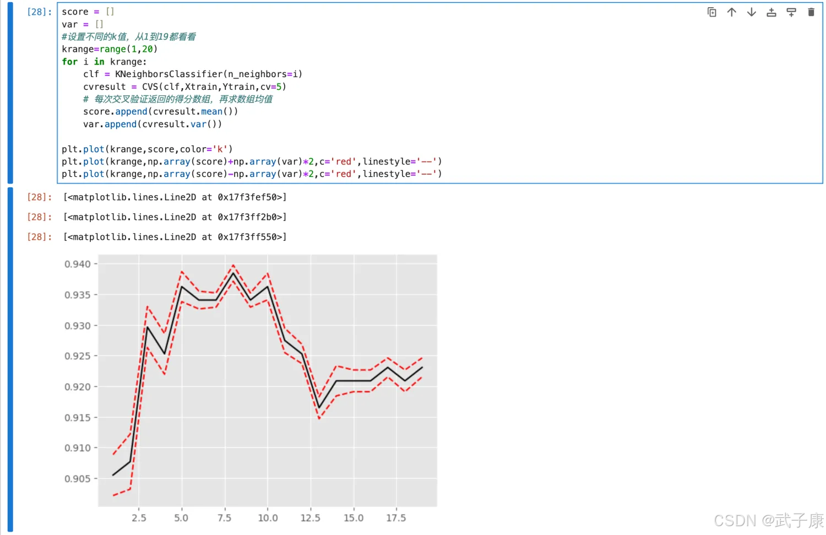This screenshot has width=826, height=535.
Task: Duplicate cell using the copy icon
Action: tap(711, 12)
